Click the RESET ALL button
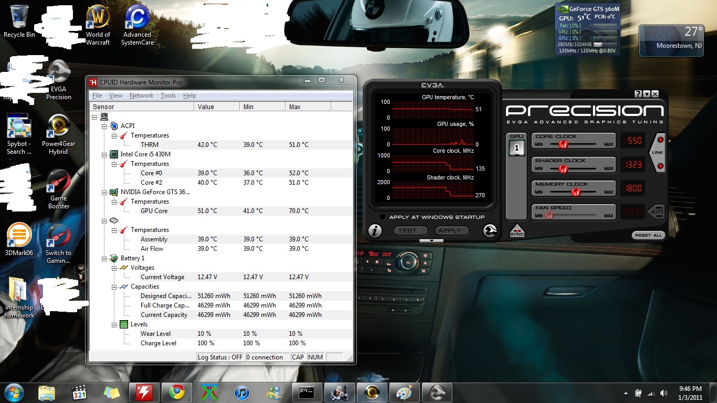Viewport: 717px width, 403px height. pos(649,235)
